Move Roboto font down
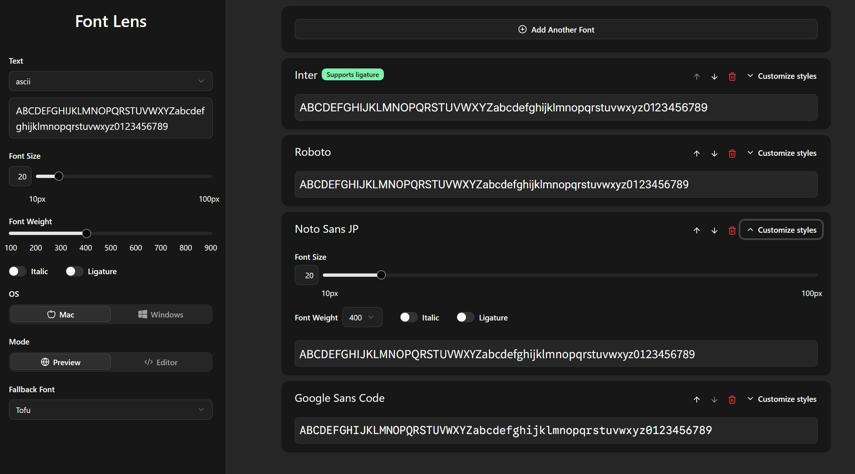This screenshot has width=855, height=474. coord(714,154)
